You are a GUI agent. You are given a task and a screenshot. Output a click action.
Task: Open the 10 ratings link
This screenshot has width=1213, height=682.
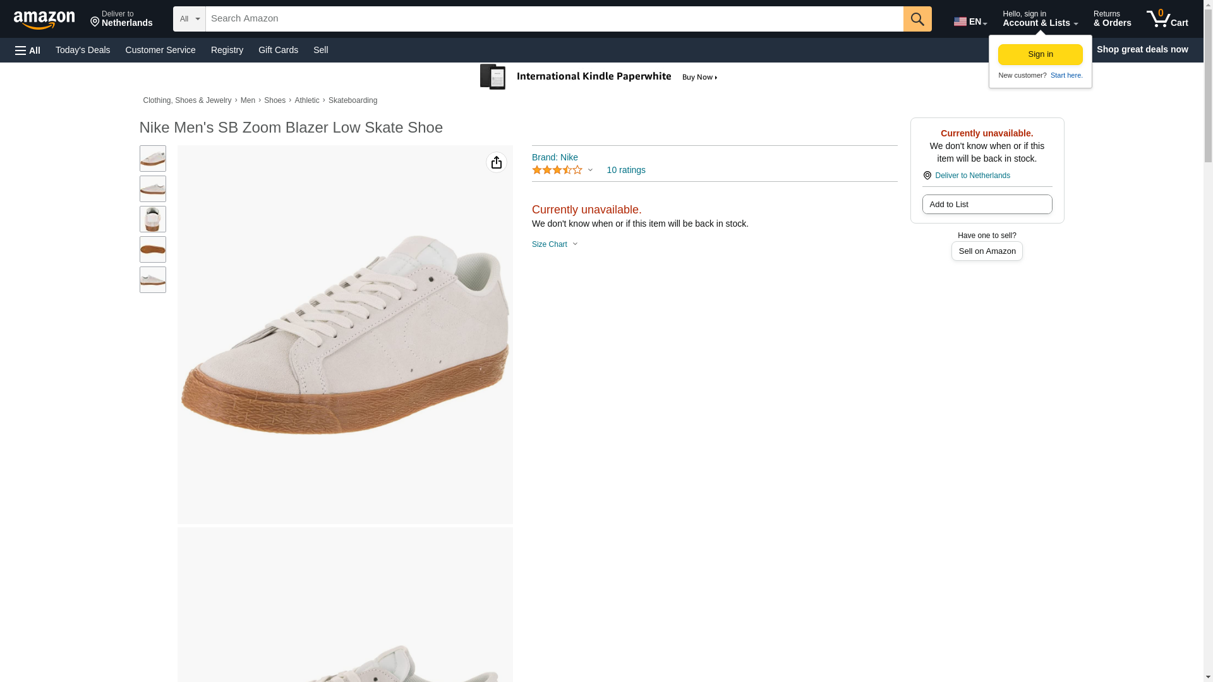pos(625,170)
